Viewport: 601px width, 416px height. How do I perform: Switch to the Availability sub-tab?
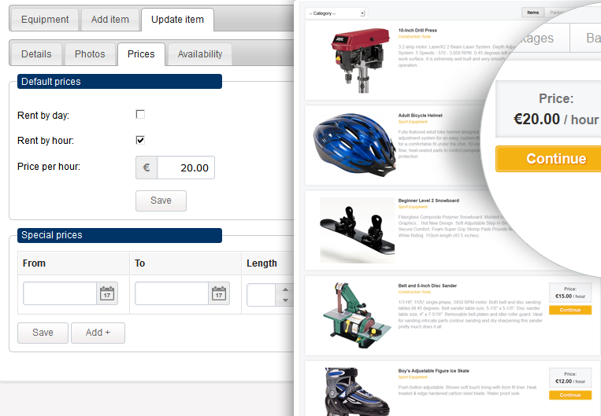tap(200, 54)
